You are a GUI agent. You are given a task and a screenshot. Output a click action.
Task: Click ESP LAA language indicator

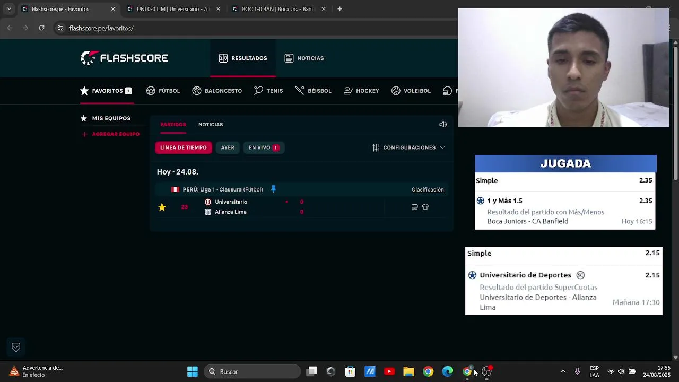(x=595, y=371)
